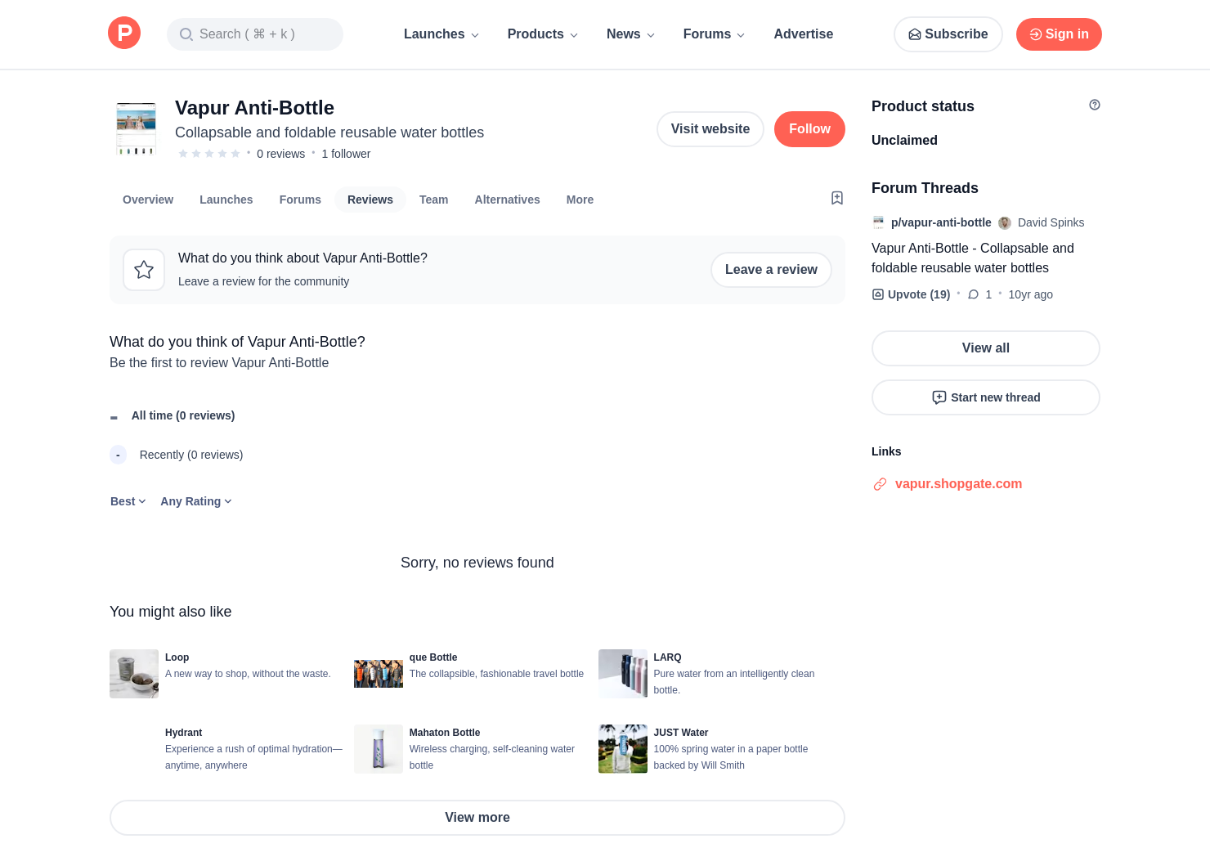Open Advertise page
1210x848 pixels.
click(x=804, y=34)
